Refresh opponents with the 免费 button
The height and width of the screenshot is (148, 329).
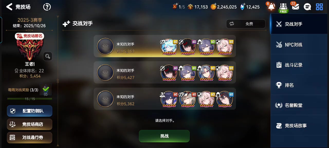pos(246,24)
